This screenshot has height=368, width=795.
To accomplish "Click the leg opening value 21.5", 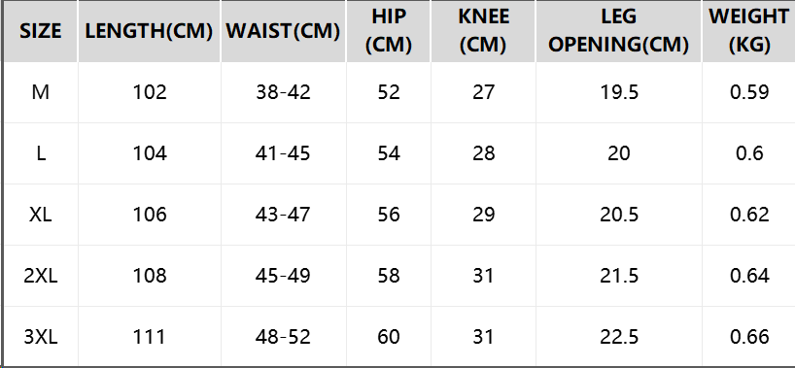I will coord(619,277).
